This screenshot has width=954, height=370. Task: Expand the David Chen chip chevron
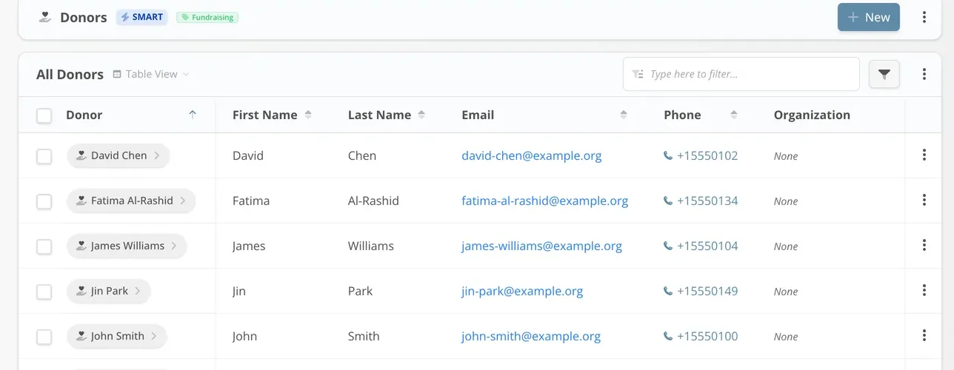coord(157,155)
